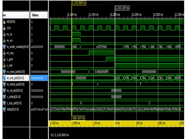This screenshot has height=139, width=185.
Task: Click the 7cfd segment in m_wd_pkt waveform
Action: tap(128, 78)
